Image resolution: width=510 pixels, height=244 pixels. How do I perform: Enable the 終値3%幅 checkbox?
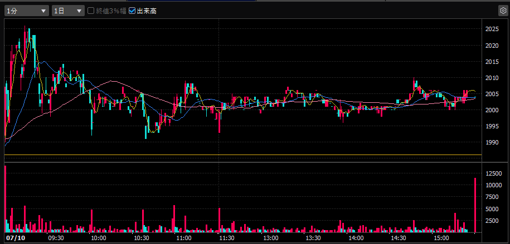[x=91, y=11]
